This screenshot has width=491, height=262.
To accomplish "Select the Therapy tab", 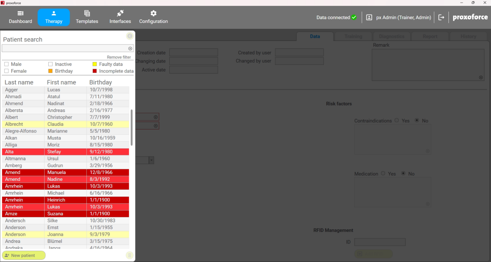I will (54, 17).
